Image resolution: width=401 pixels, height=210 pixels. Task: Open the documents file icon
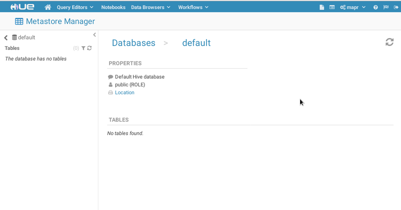click(322, 7)
